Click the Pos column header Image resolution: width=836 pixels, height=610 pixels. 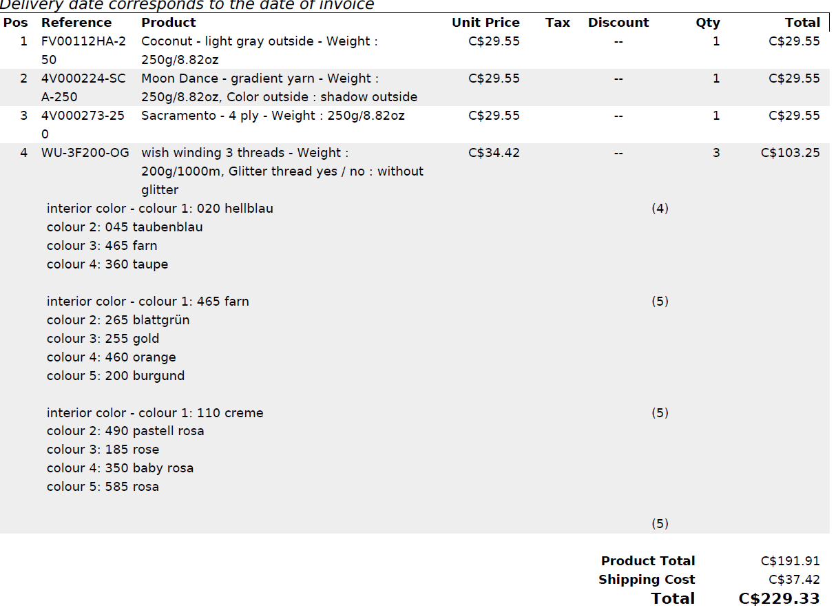tap(15, 23)
